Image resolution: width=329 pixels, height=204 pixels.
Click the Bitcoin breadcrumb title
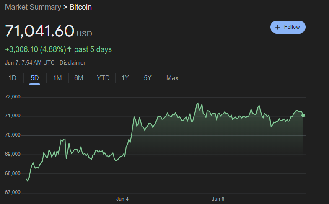[x=80, y=7]
